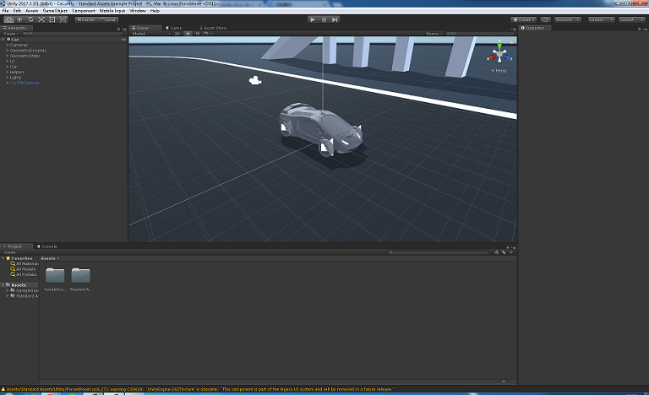
Task: Click the scene orientation gizmo
Action: [x=499, y=56]
